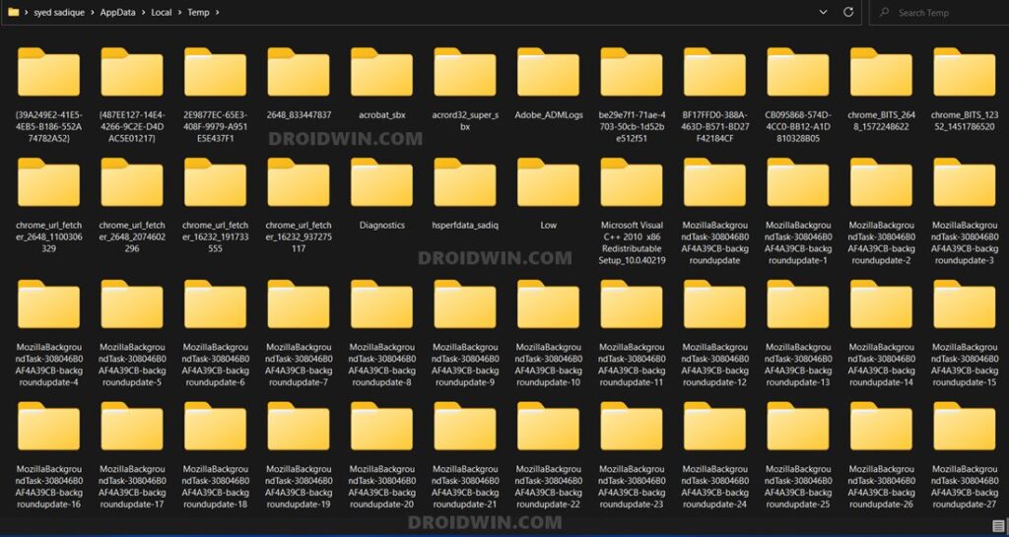1009x537 pixels.
Task: Select the Microsoft Visual C++ 2010 folder icon
Action: pyautogui.click(x=632, y=182)
